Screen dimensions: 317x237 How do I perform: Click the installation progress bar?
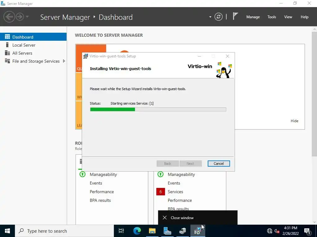point(158,110)
